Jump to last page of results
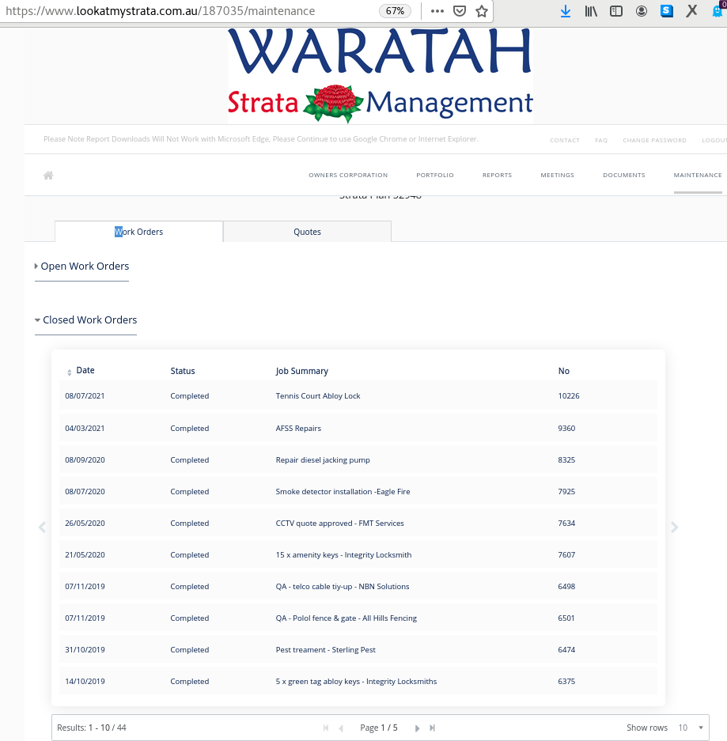727x741 pixels. point(432,728)
